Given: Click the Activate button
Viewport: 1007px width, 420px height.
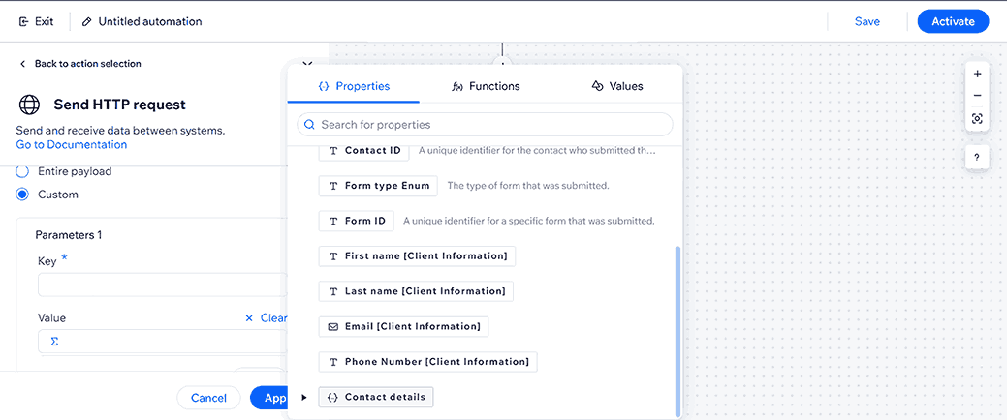Looking at the screenshot, I should [952, 21].
